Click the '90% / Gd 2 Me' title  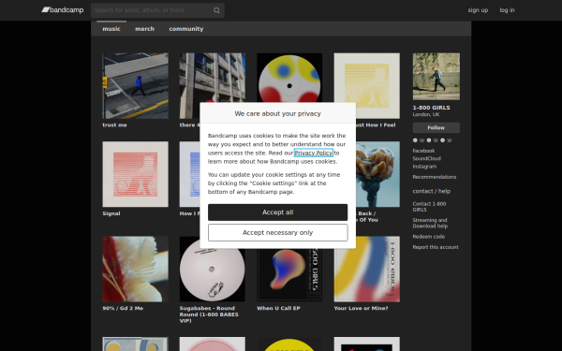(123, 308)
